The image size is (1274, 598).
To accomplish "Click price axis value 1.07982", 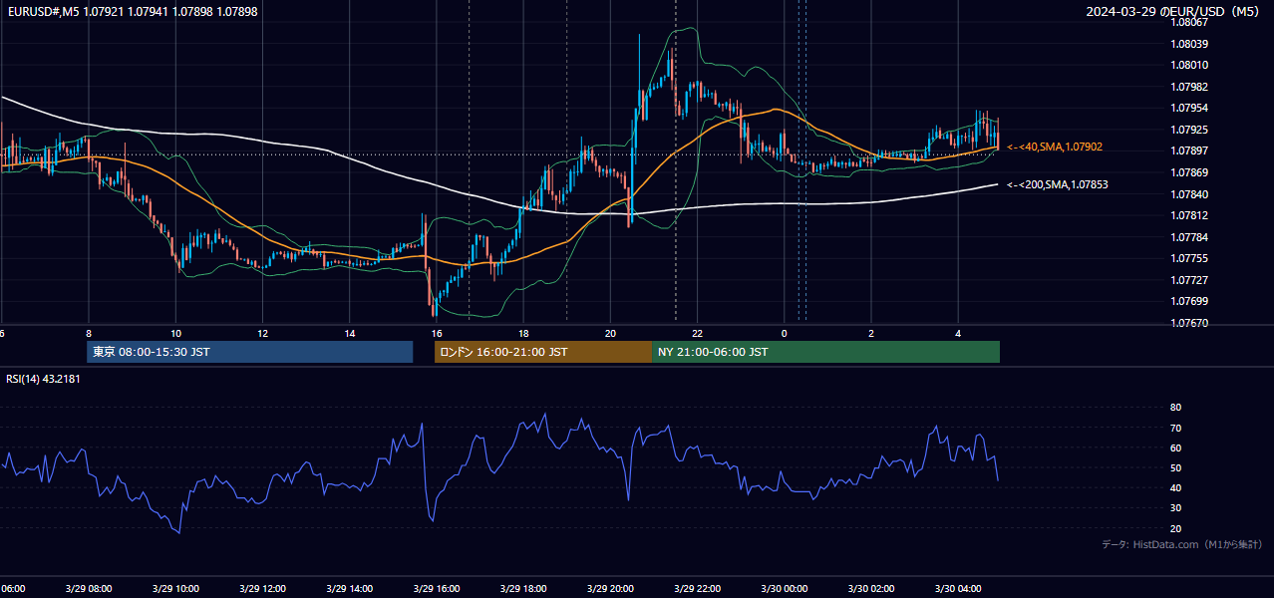I will (1190, 87).
